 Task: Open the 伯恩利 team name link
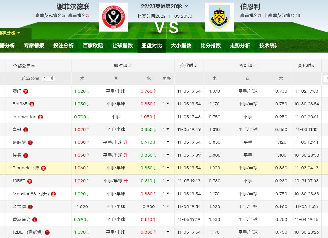pyautogui.click(x=250, y=7)
